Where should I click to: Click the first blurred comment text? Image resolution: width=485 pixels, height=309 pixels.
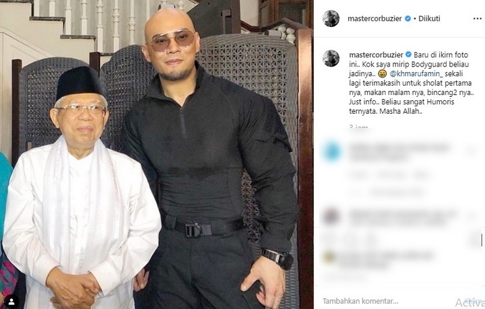point(399,151)
